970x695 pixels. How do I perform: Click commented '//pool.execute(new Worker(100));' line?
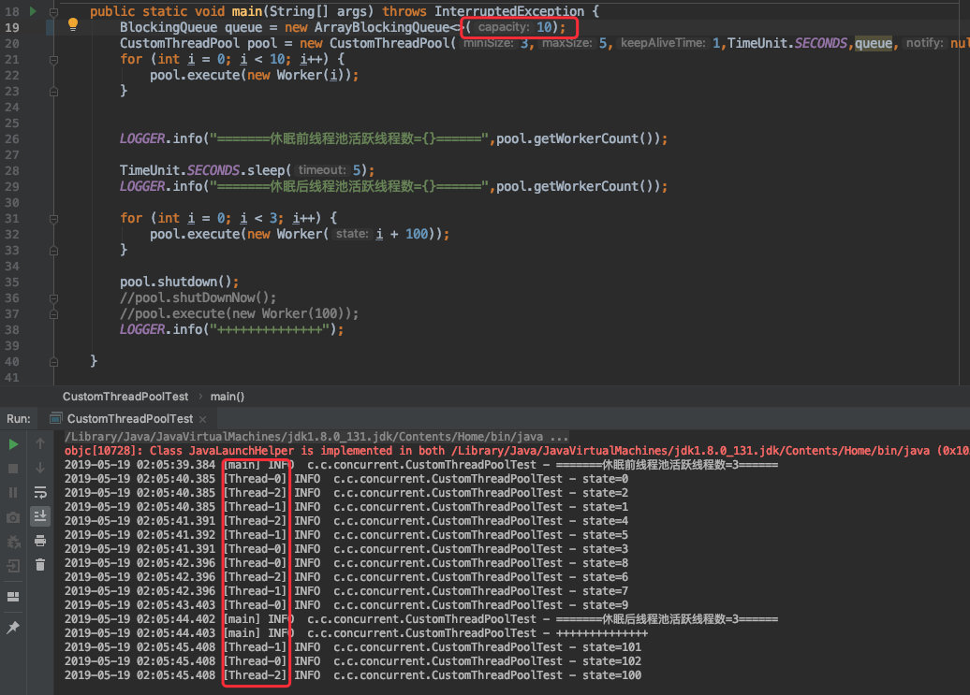(239, 314)
